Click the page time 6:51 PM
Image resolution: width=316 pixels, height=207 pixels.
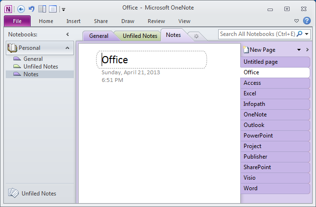pyautogui.click(x=112, y=80)
